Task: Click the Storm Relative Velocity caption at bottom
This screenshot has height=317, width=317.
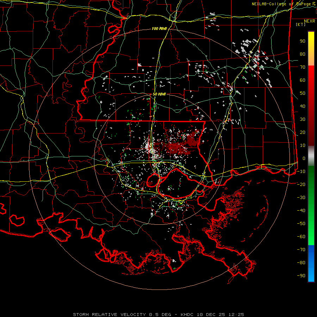Action: coord(158,315)
